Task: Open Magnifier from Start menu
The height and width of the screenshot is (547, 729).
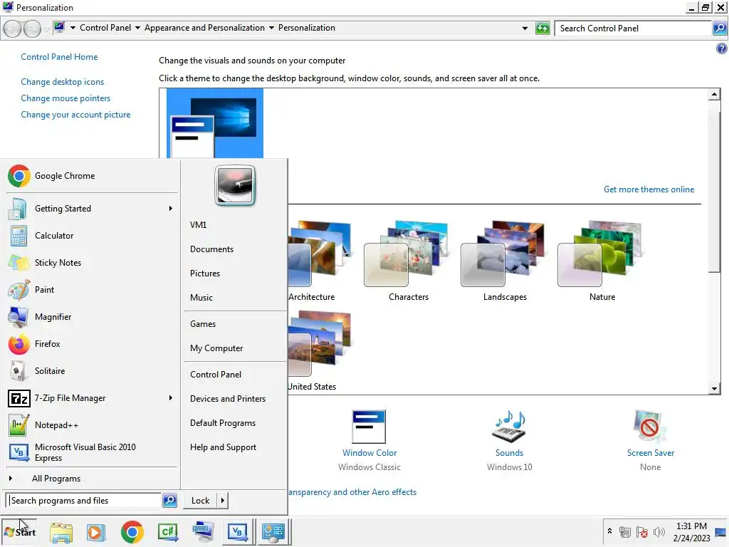Action: 92,317
